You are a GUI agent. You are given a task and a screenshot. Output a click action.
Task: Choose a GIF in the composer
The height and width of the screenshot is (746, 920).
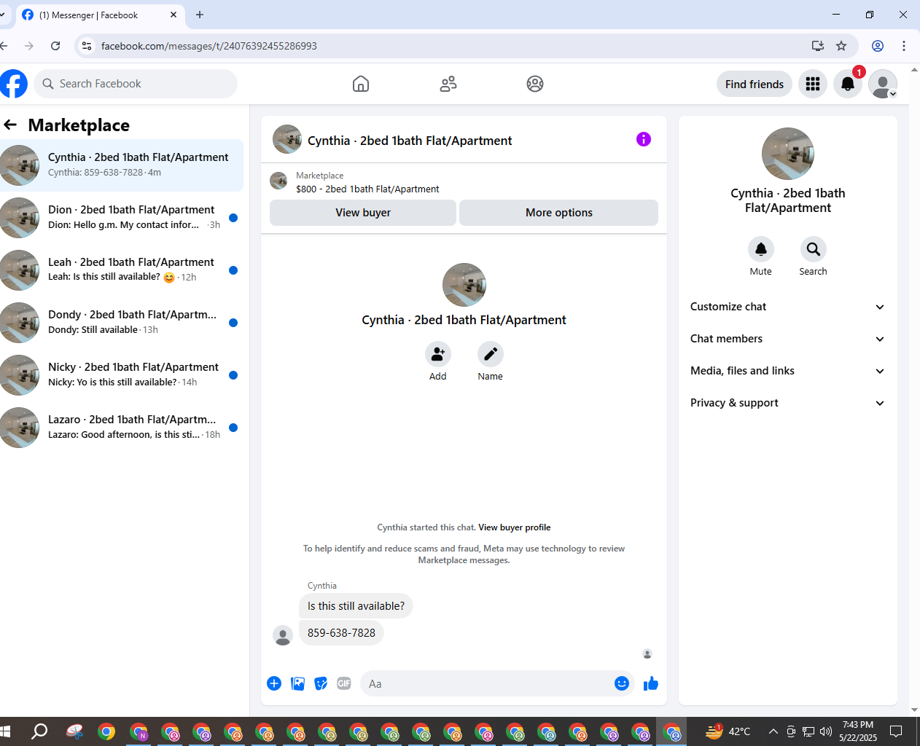(x=344, y=683)
